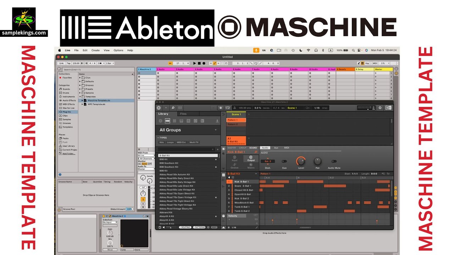Click the track 1 activator button
Viewport: 454px width, 255px height.
[143, 199]
